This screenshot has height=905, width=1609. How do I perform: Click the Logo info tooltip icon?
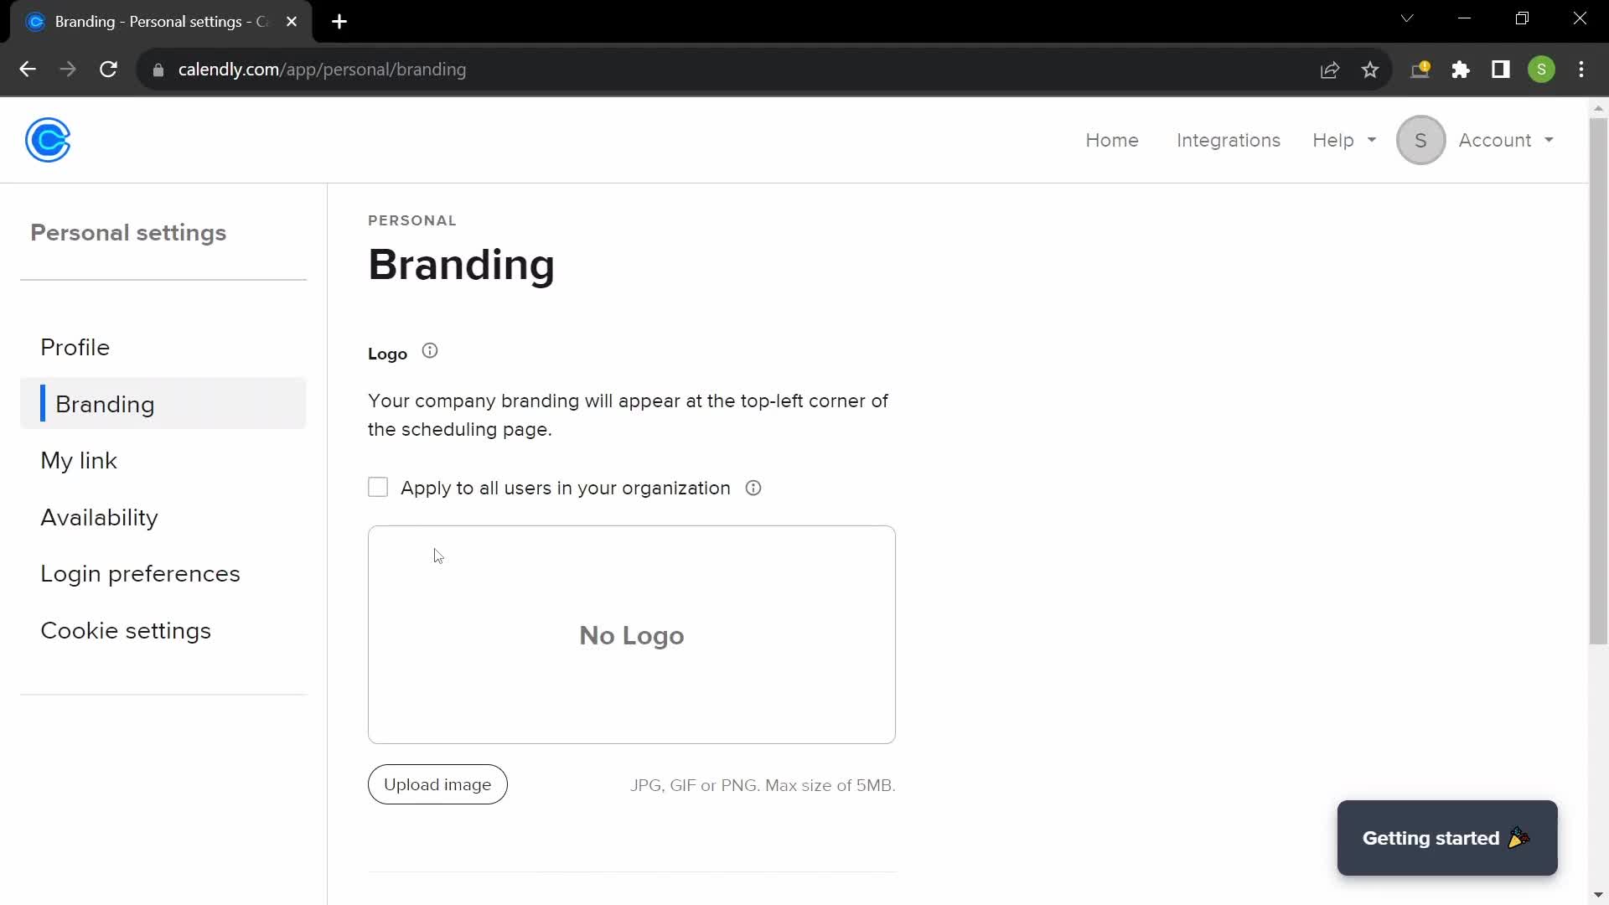[429, 351]
